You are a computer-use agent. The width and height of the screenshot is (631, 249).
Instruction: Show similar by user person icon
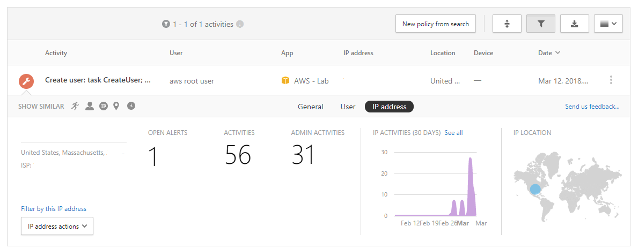point(90,106)
